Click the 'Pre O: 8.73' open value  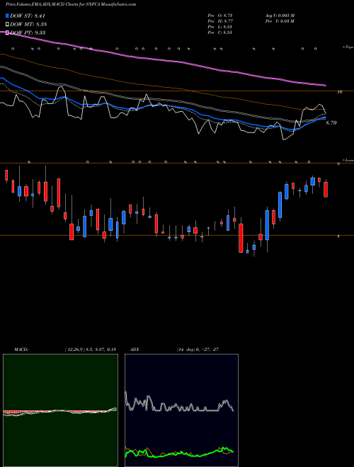220,16
